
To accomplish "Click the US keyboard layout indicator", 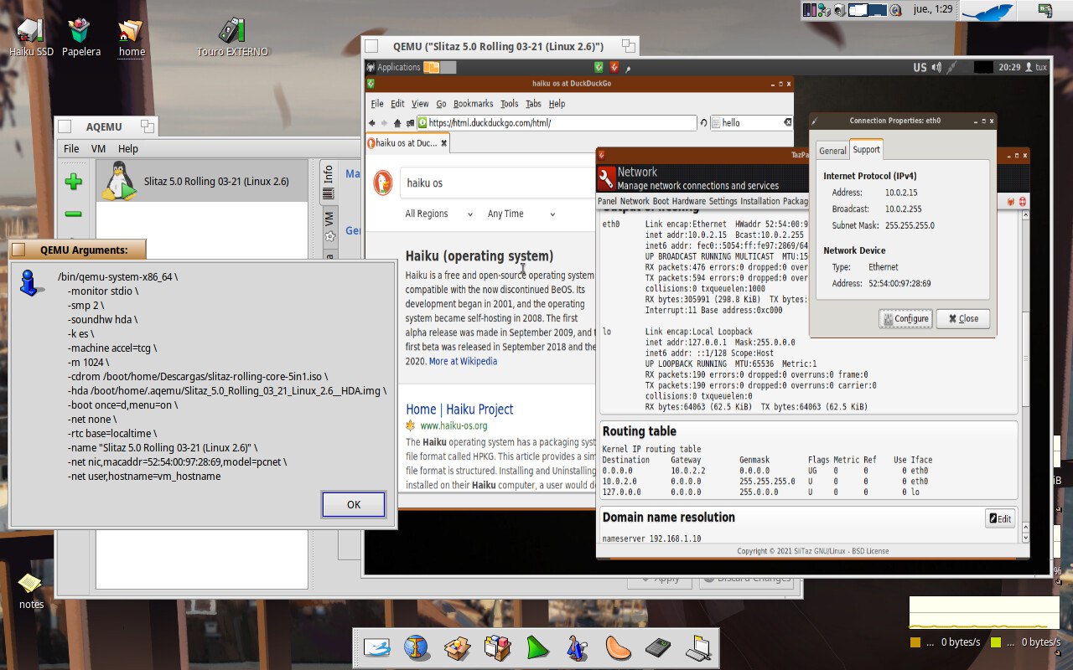I will [x=920, y=67].
